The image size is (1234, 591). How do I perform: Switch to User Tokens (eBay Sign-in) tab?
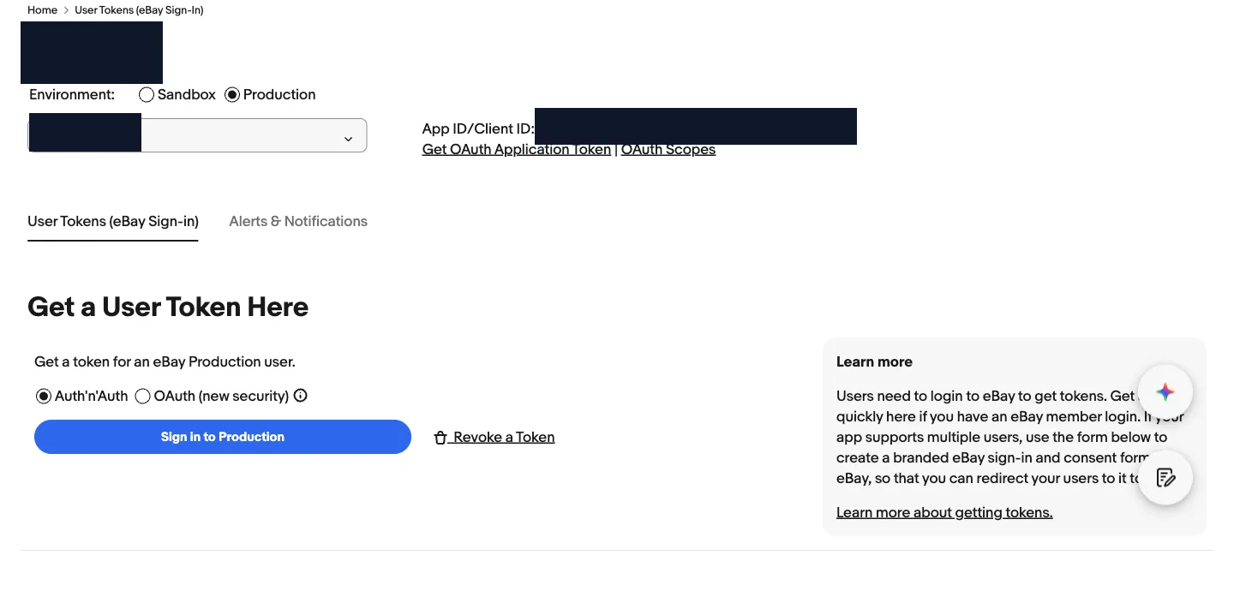pos(113,221)
